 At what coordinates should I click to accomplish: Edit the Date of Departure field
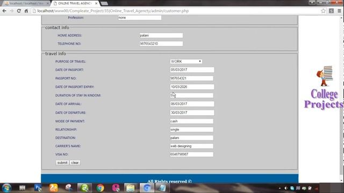click(x=192, y=113)
